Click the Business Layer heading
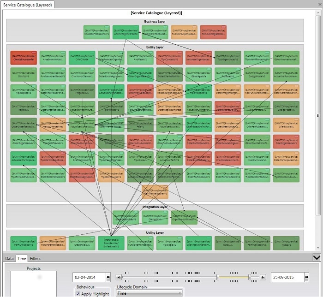Screen dimensions: 323x297 [155, 21]
